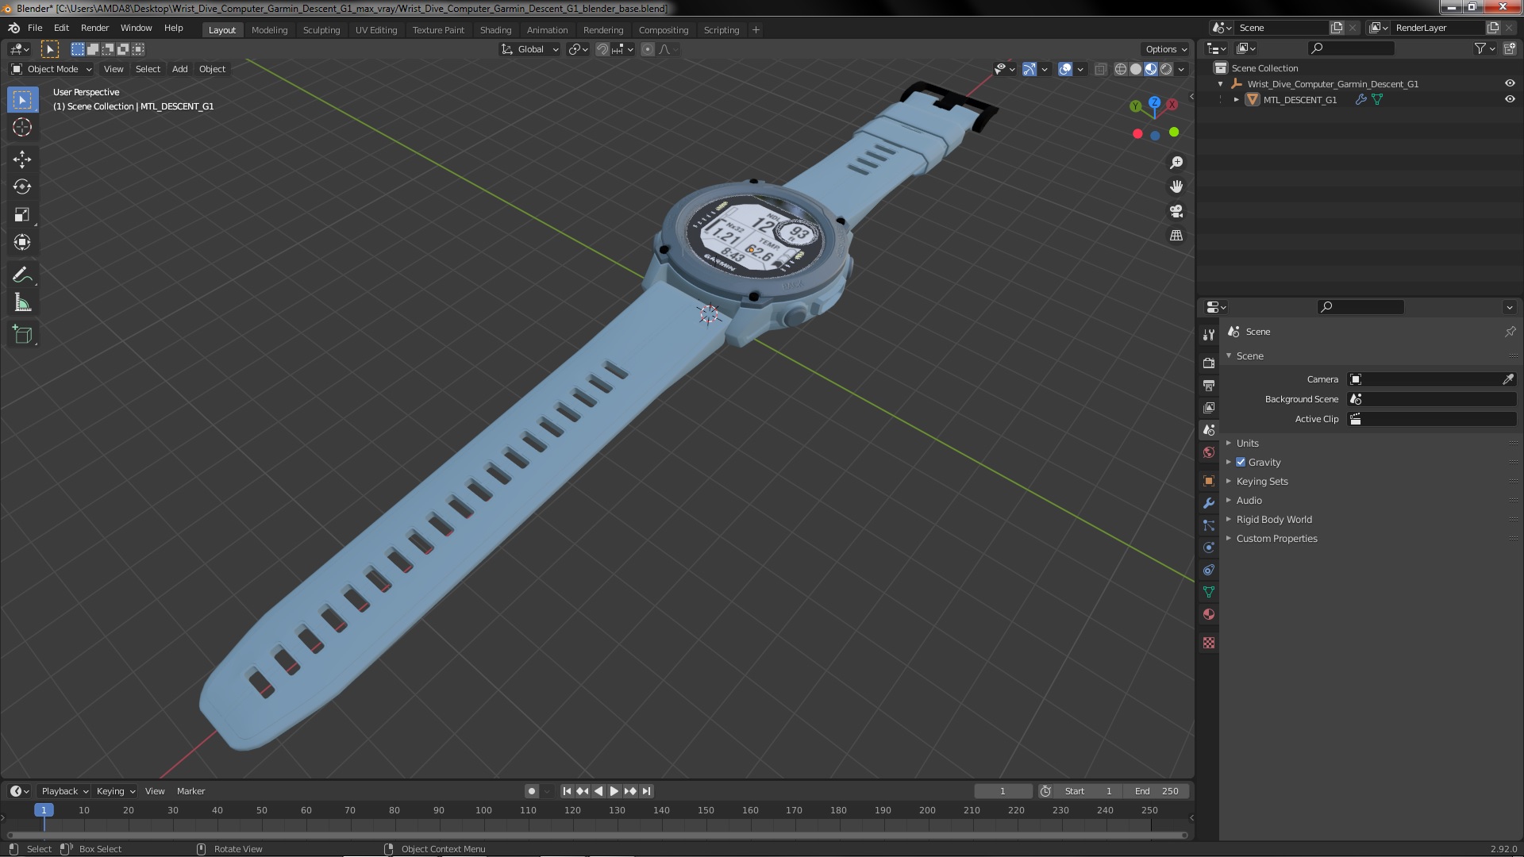Jump to the start frame
Viewport: 1524px width, 857px height.
(x=567, y=791)
